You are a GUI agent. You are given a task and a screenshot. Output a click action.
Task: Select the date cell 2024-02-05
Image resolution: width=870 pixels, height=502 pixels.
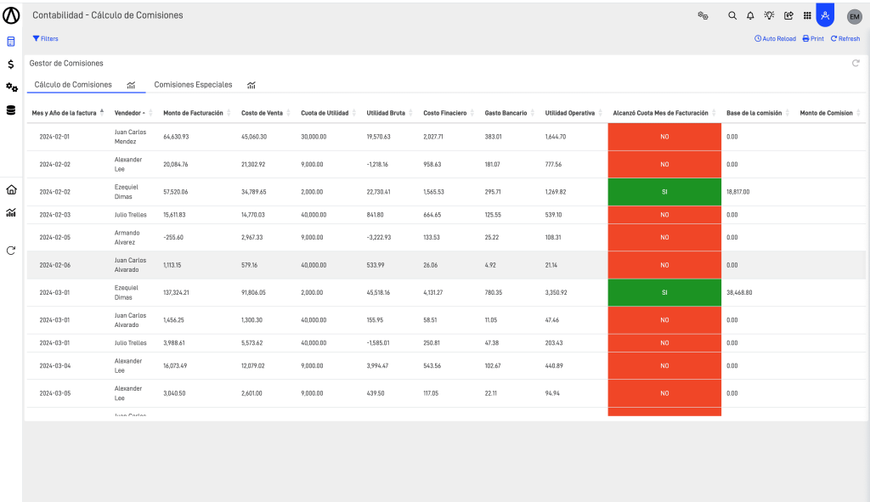pyautogui.click(x=55, y=238)
